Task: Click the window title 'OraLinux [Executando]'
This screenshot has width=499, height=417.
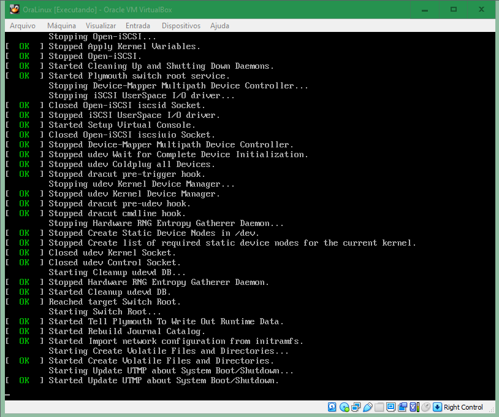Action: (60, 10)
